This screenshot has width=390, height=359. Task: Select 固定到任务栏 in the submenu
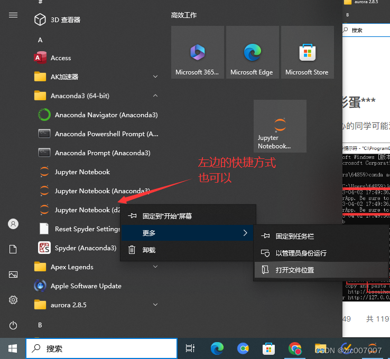pyautogui.click(x=321, y=236)
